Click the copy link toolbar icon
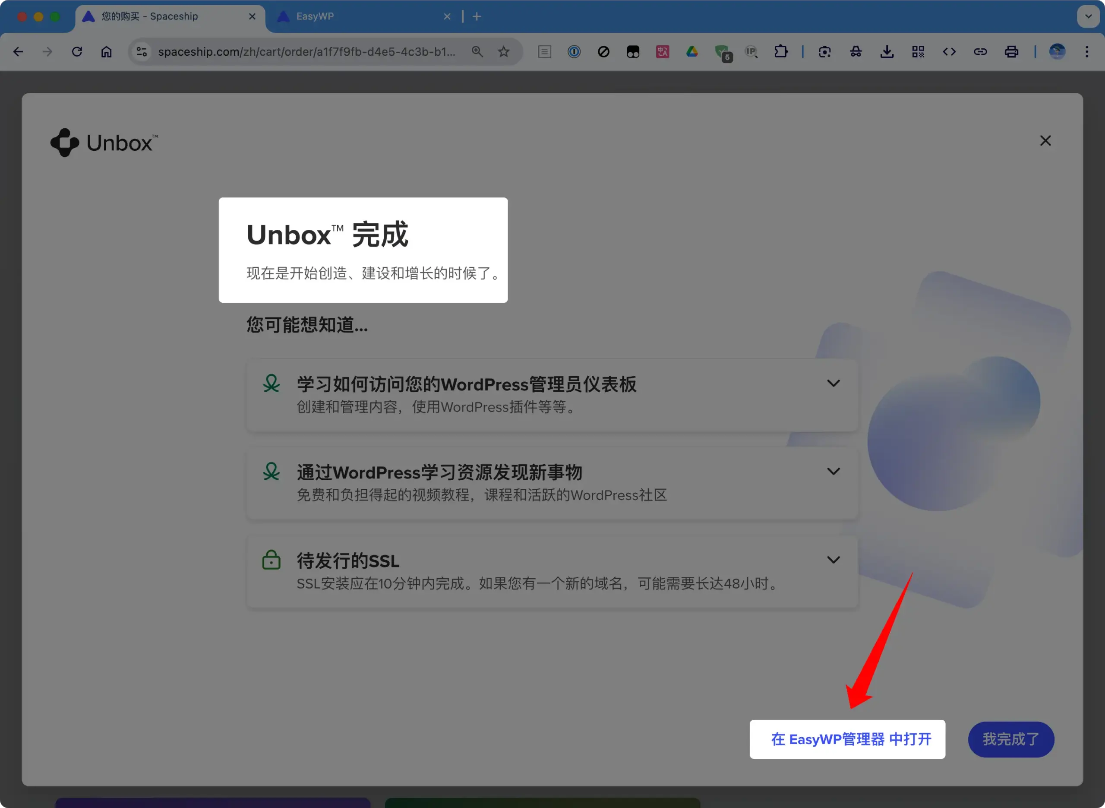Screen dimensions: 1105x808 coord(980,52)
